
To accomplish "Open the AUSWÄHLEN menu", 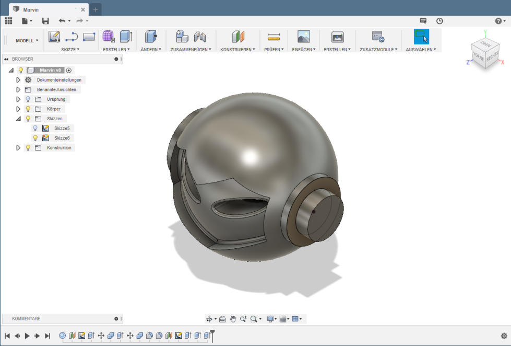I will [x=421, y=50].
